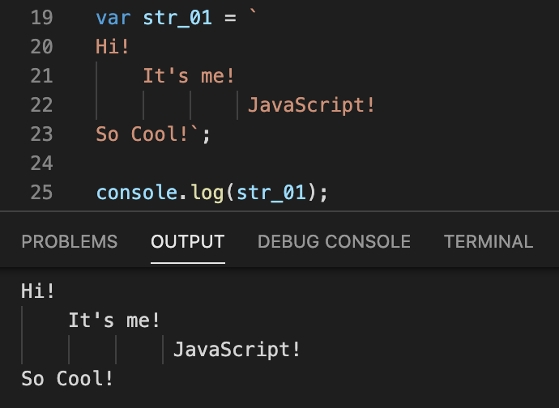Click 'JavaScript!' in editor line 22
The width and height of the screenshot is (559, 408).
click(311, 105)
